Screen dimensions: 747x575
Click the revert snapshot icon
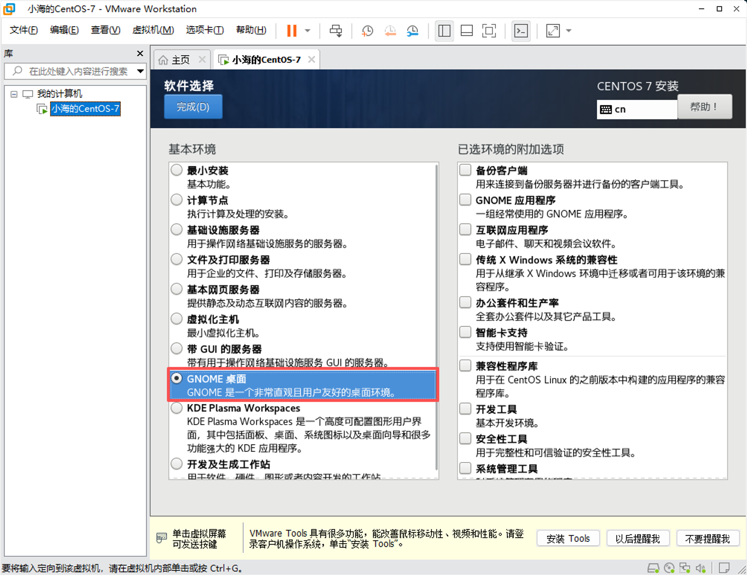click(390, 31)
